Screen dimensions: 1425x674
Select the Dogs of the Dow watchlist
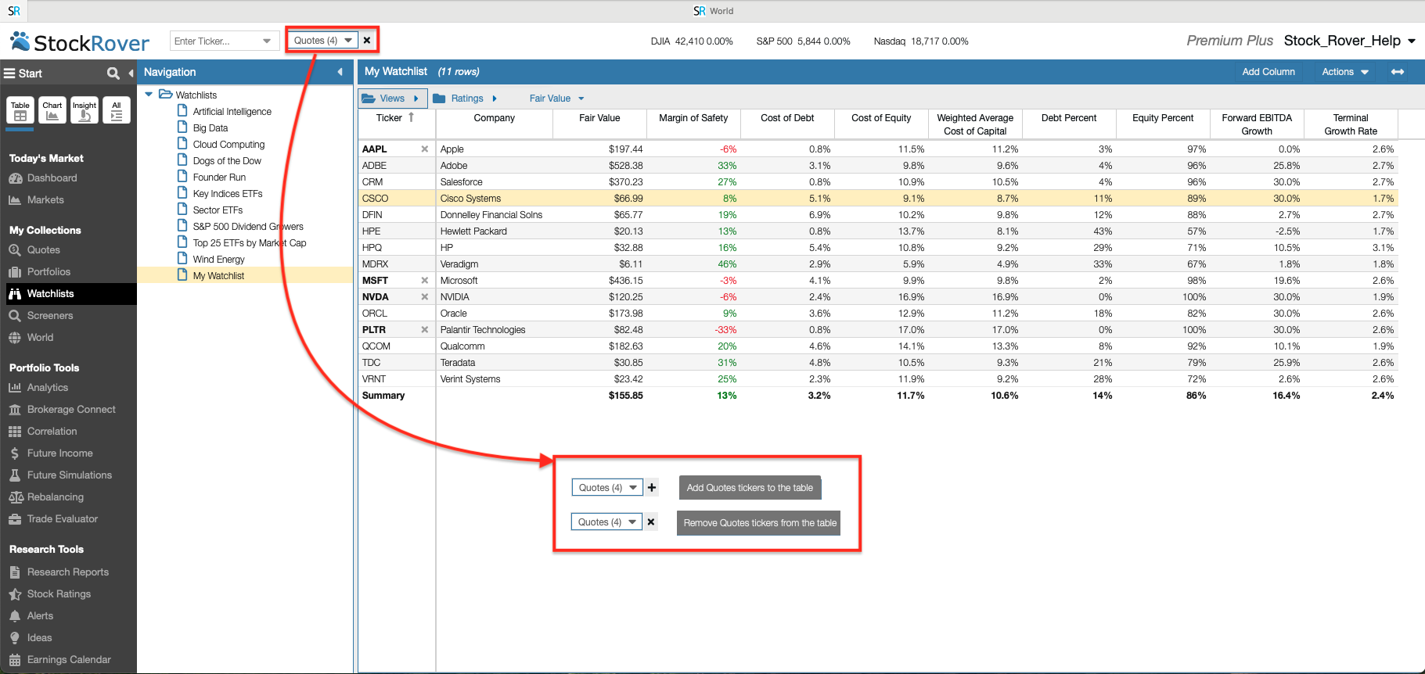227,161
